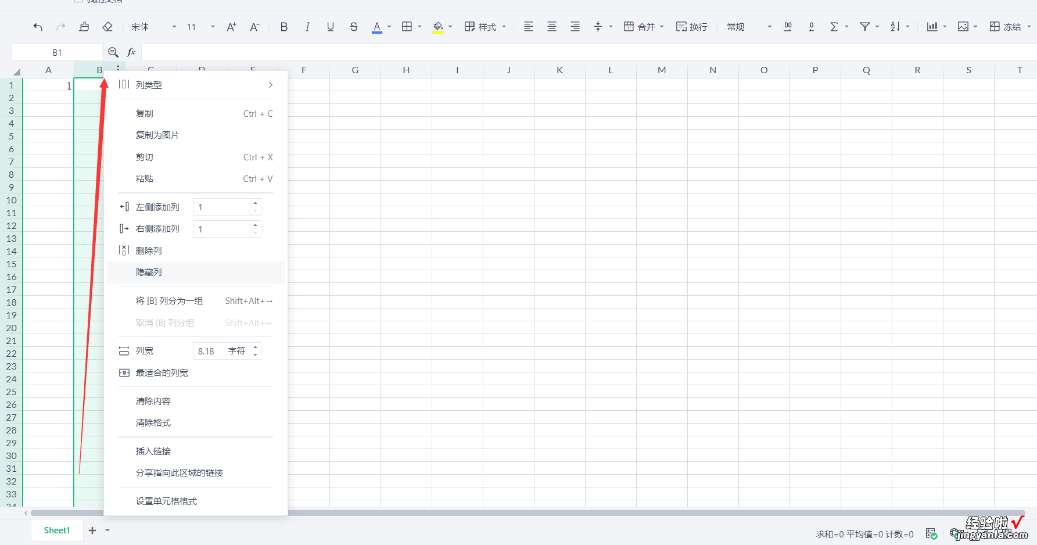Click the vertical alignment icon

pyautogui.click(x=598, y=27)
